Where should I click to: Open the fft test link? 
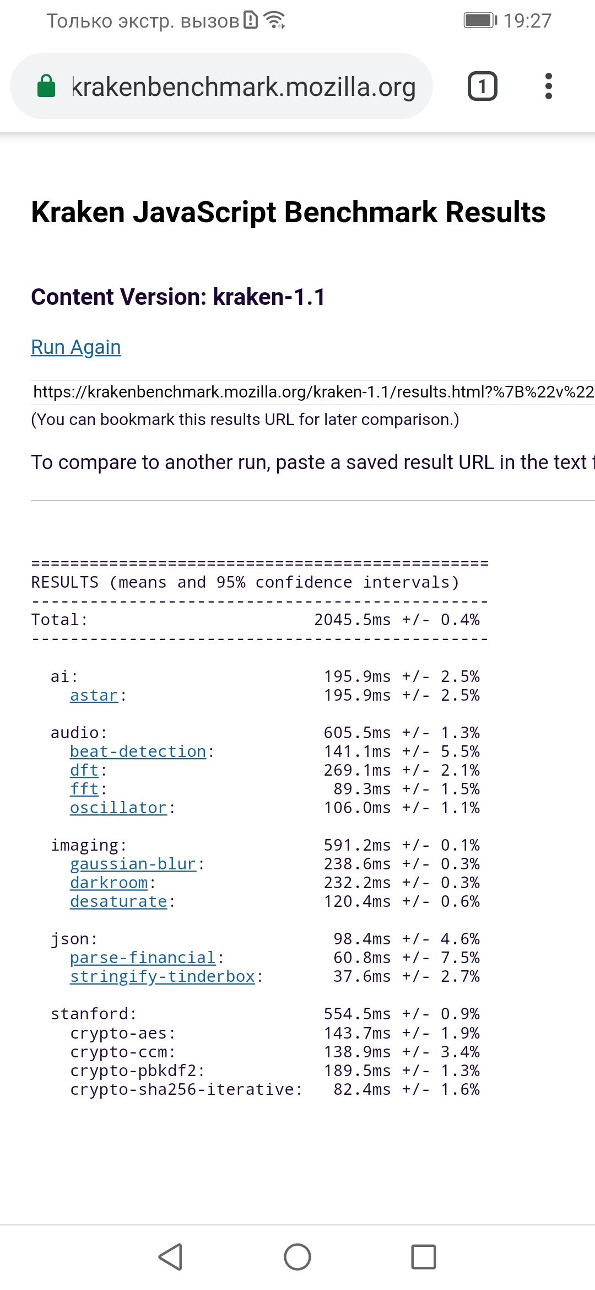coord(84,789)
